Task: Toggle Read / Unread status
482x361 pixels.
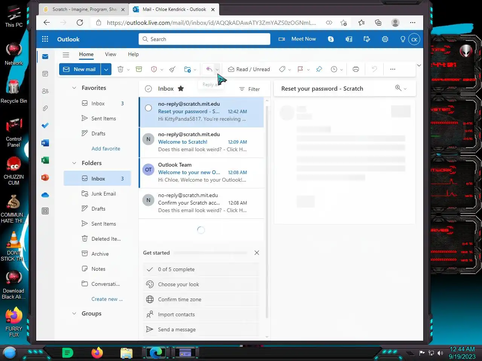Action: [x=249, y=69]
